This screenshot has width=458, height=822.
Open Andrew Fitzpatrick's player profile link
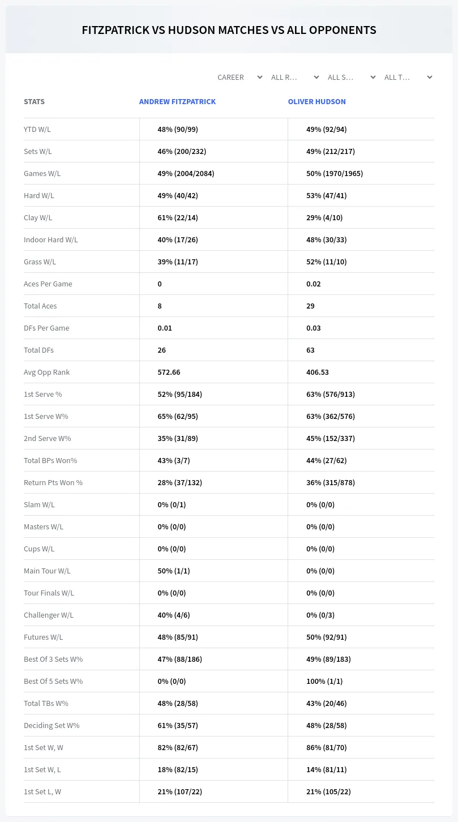(x=177, y=102)
